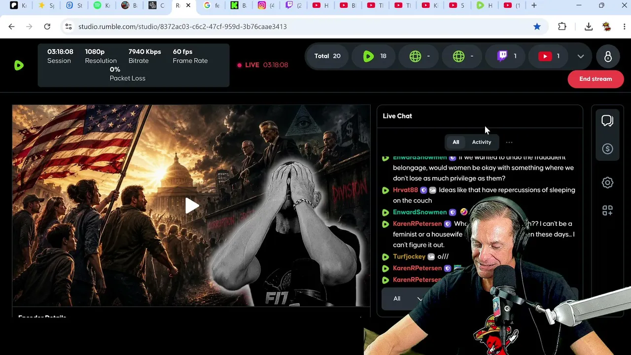Open the chat panel icon in right sidebar
Screen dimensions: 631x355
point(607,121)
